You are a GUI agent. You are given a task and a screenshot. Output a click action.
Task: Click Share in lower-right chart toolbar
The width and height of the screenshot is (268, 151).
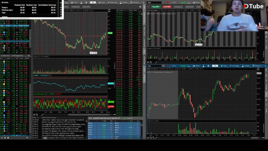click(x=196, y=66)
